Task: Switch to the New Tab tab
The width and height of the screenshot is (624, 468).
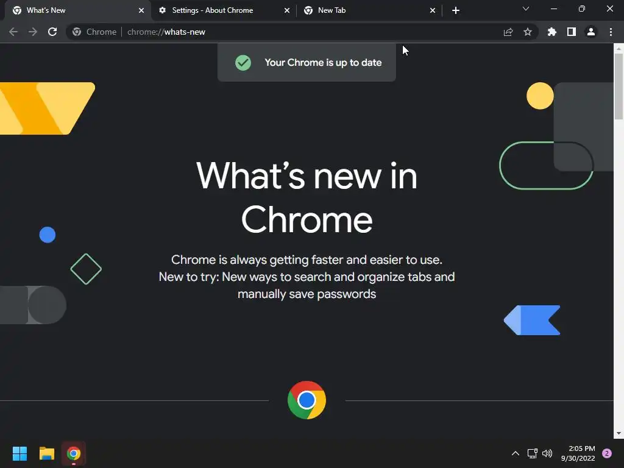Action: click(x=369, y=10)
